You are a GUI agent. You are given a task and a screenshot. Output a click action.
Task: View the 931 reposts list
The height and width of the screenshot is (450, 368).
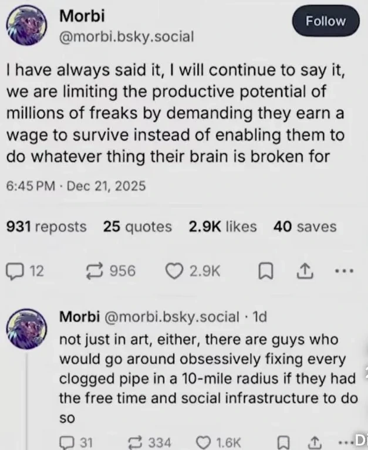pyautogui.click(x=46, y=226)
